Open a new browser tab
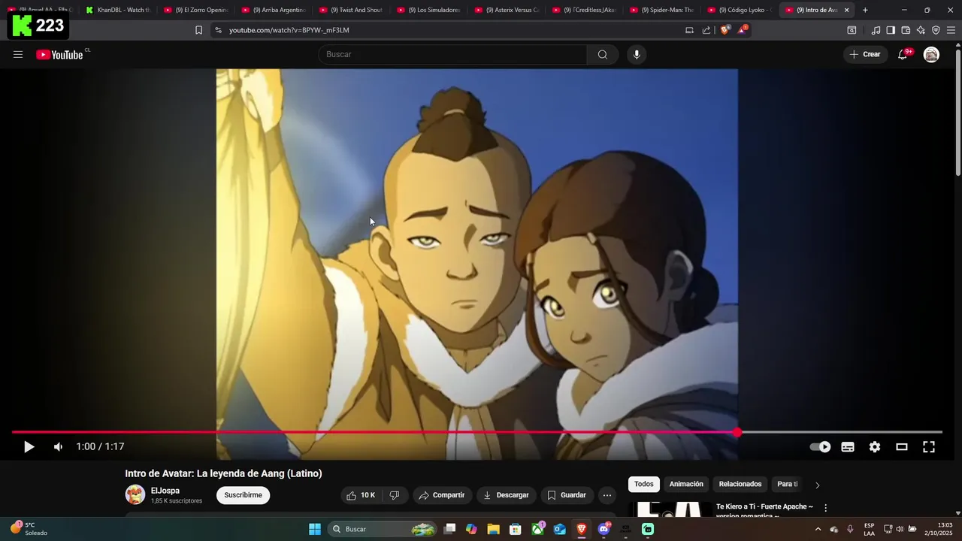Image resolution: width=962 pixels, height=541 pixels. 865,10
